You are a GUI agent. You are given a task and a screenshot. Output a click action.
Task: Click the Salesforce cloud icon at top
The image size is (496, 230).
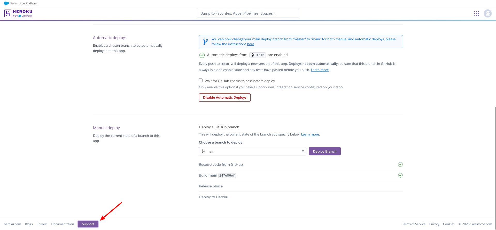pos(6,3)
